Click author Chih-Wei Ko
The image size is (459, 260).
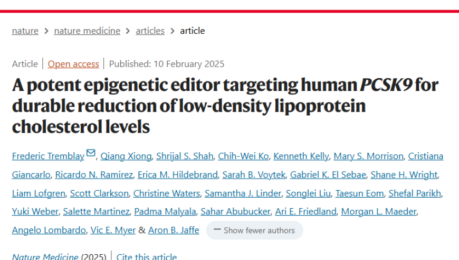(243, 156)
